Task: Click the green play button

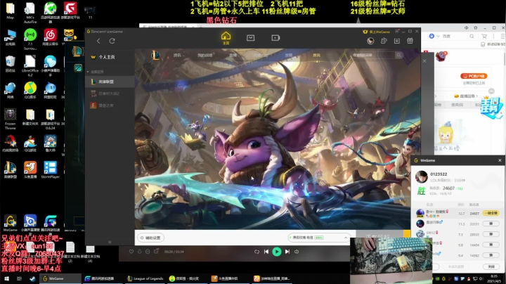Action: (277, 252)
